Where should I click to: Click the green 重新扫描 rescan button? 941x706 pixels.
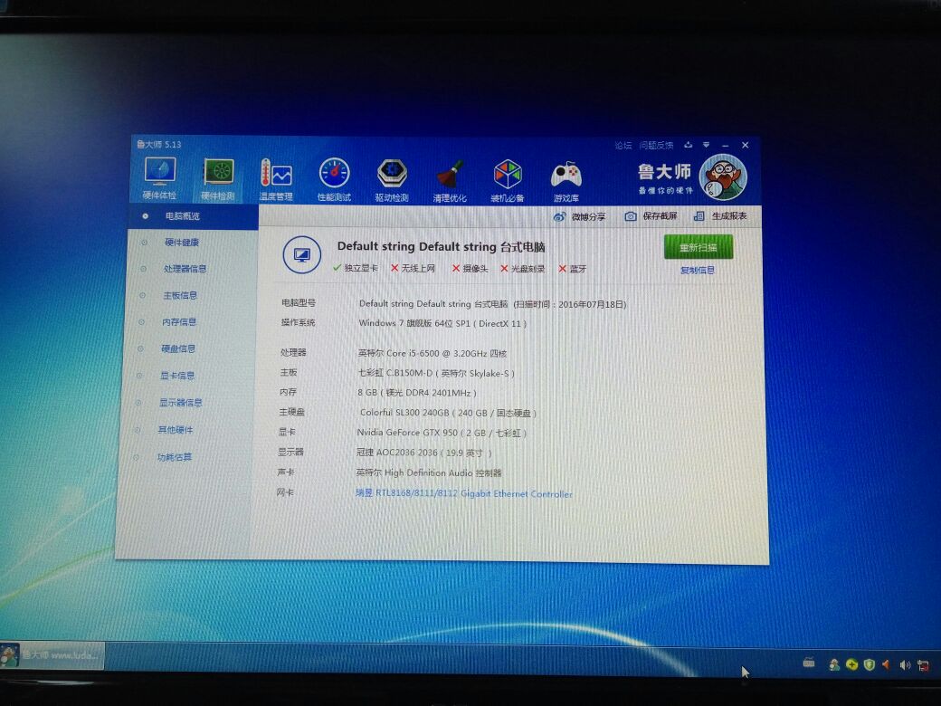click(699, 247)
